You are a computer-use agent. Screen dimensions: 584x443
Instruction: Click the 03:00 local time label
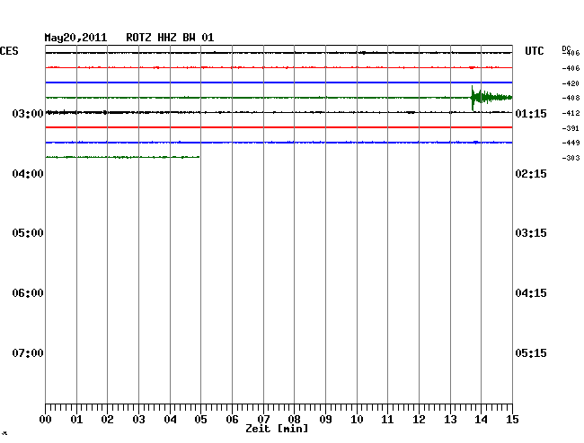point(28,113)
